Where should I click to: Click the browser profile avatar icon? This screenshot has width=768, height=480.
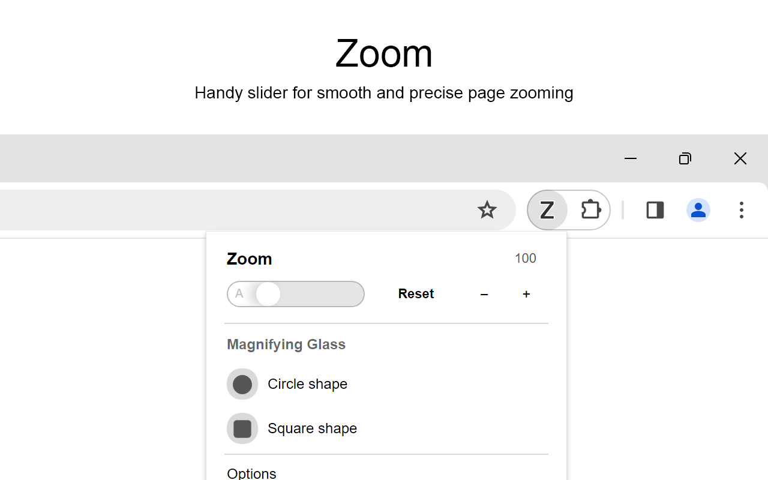click(x=698, y=210)
